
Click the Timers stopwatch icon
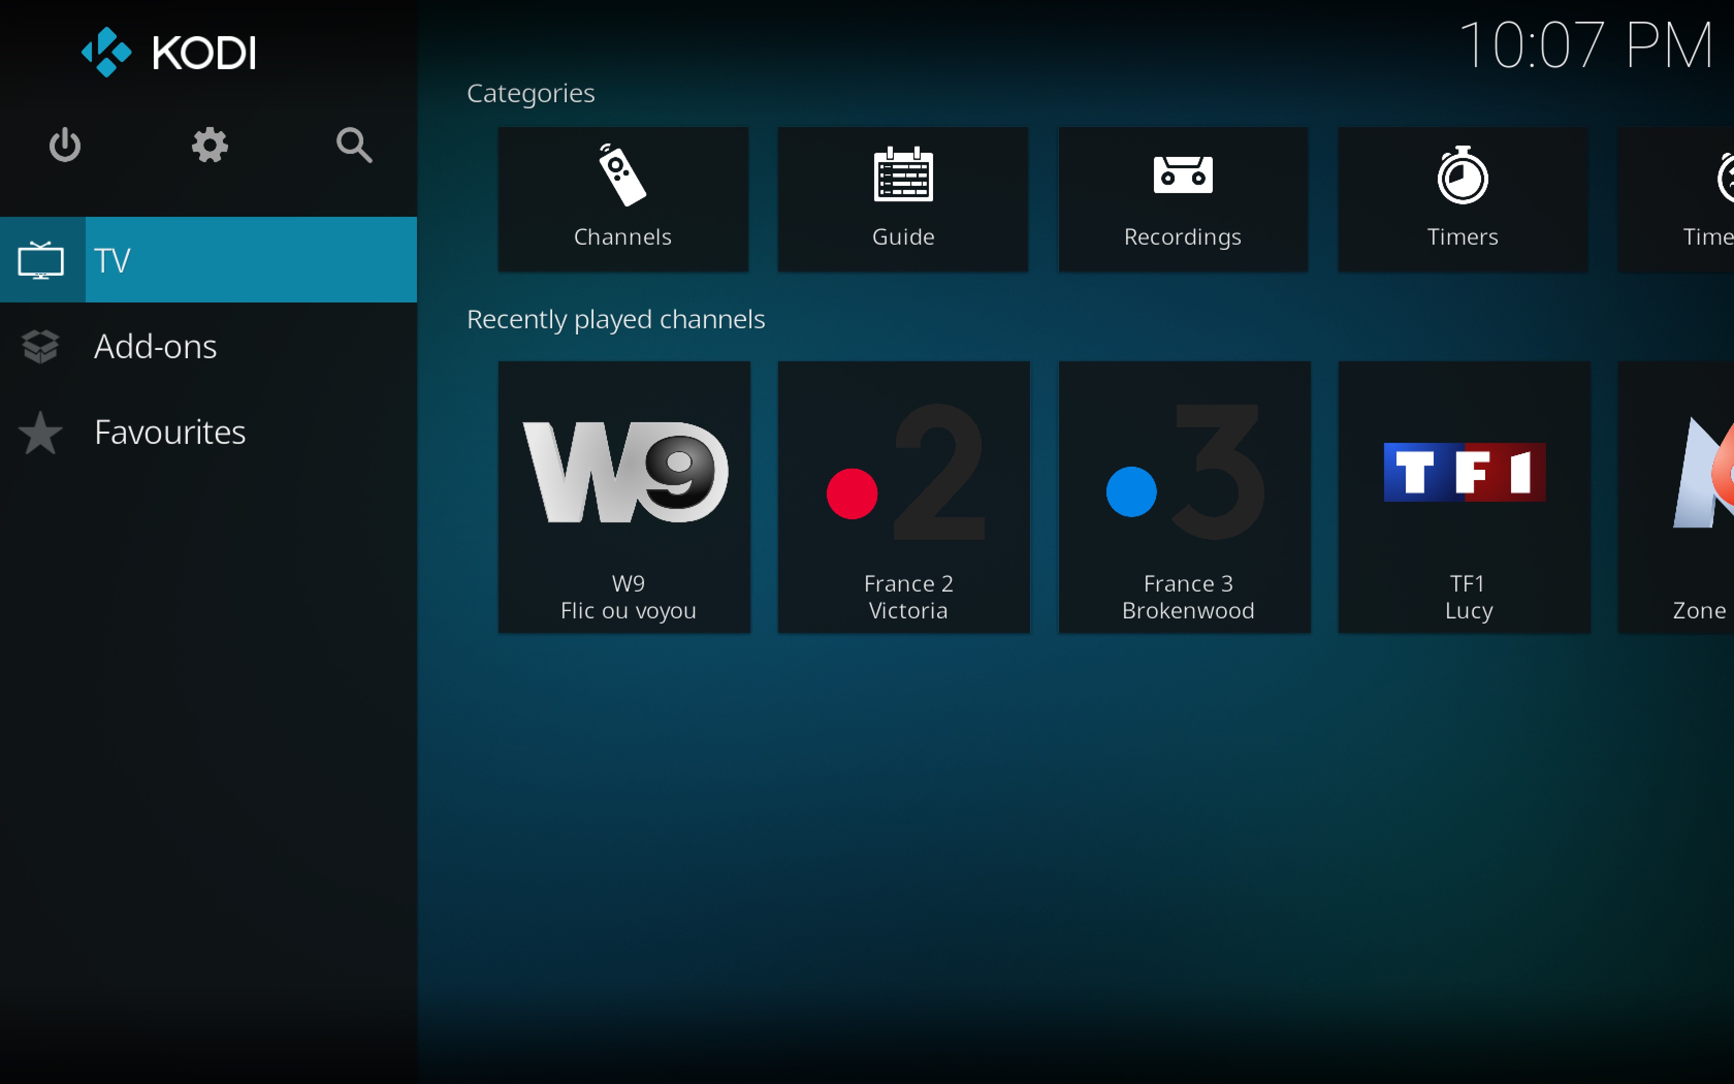point(1463,176)
